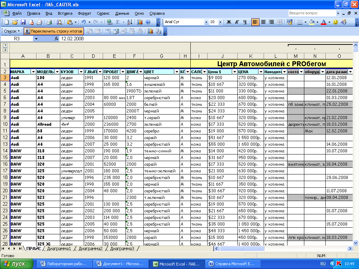Select column header G
Viewport: 359px width, 269px height.
161,56
